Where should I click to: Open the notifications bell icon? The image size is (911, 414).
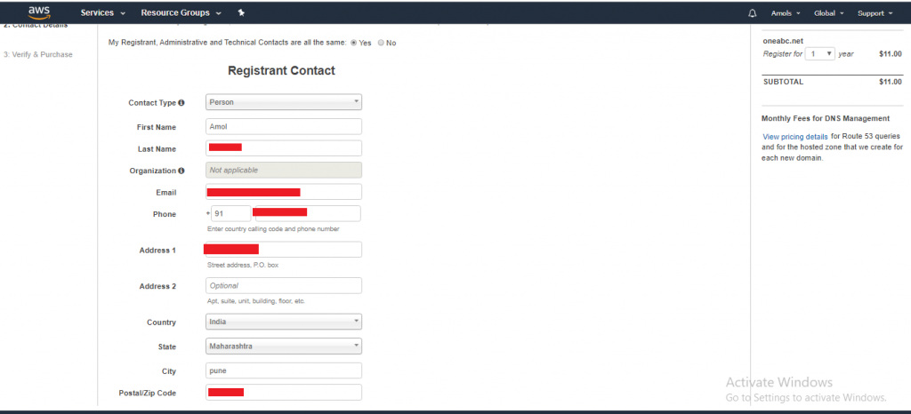click(x=753, y=13)
